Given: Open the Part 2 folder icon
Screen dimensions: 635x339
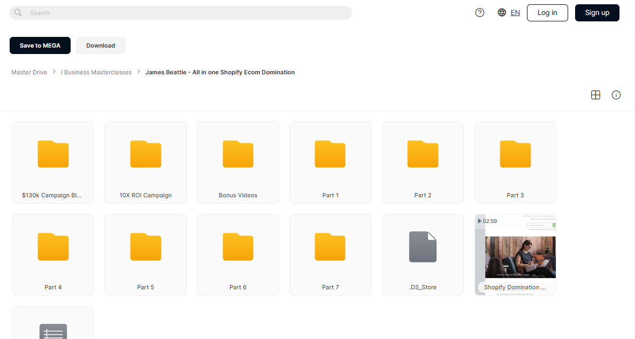Looking at the screenshot, I should 423,154.
